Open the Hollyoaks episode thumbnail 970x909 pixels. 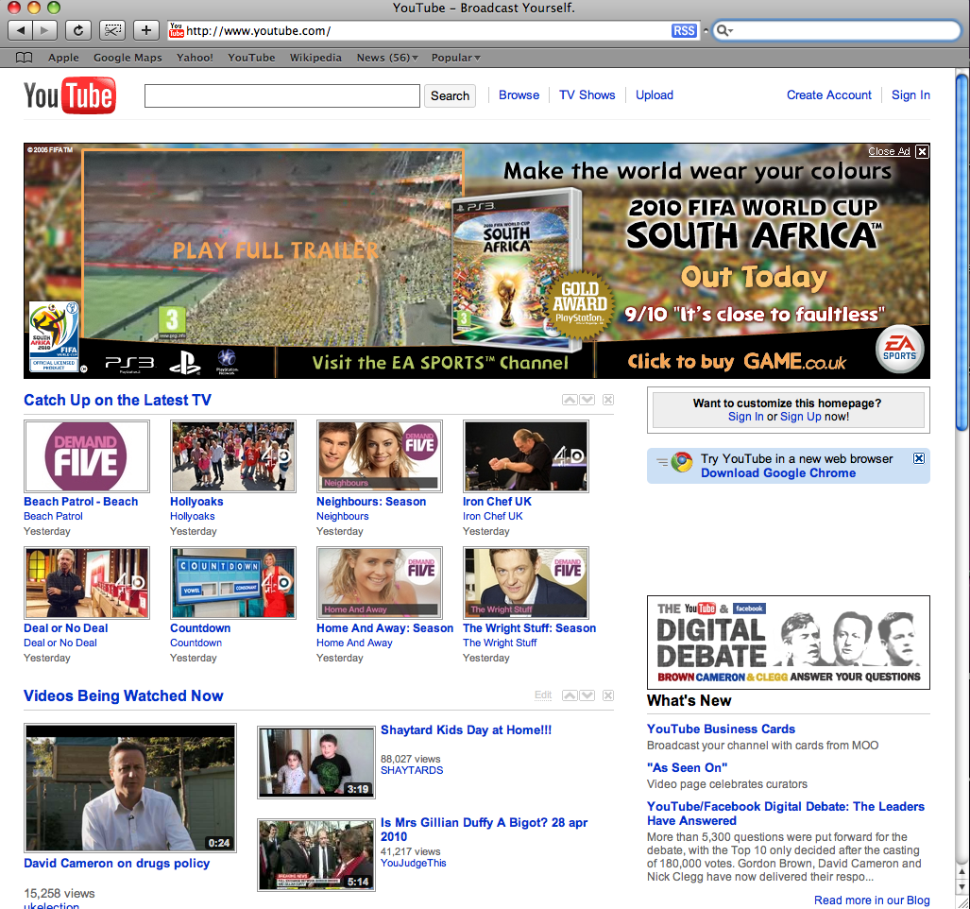233,456
